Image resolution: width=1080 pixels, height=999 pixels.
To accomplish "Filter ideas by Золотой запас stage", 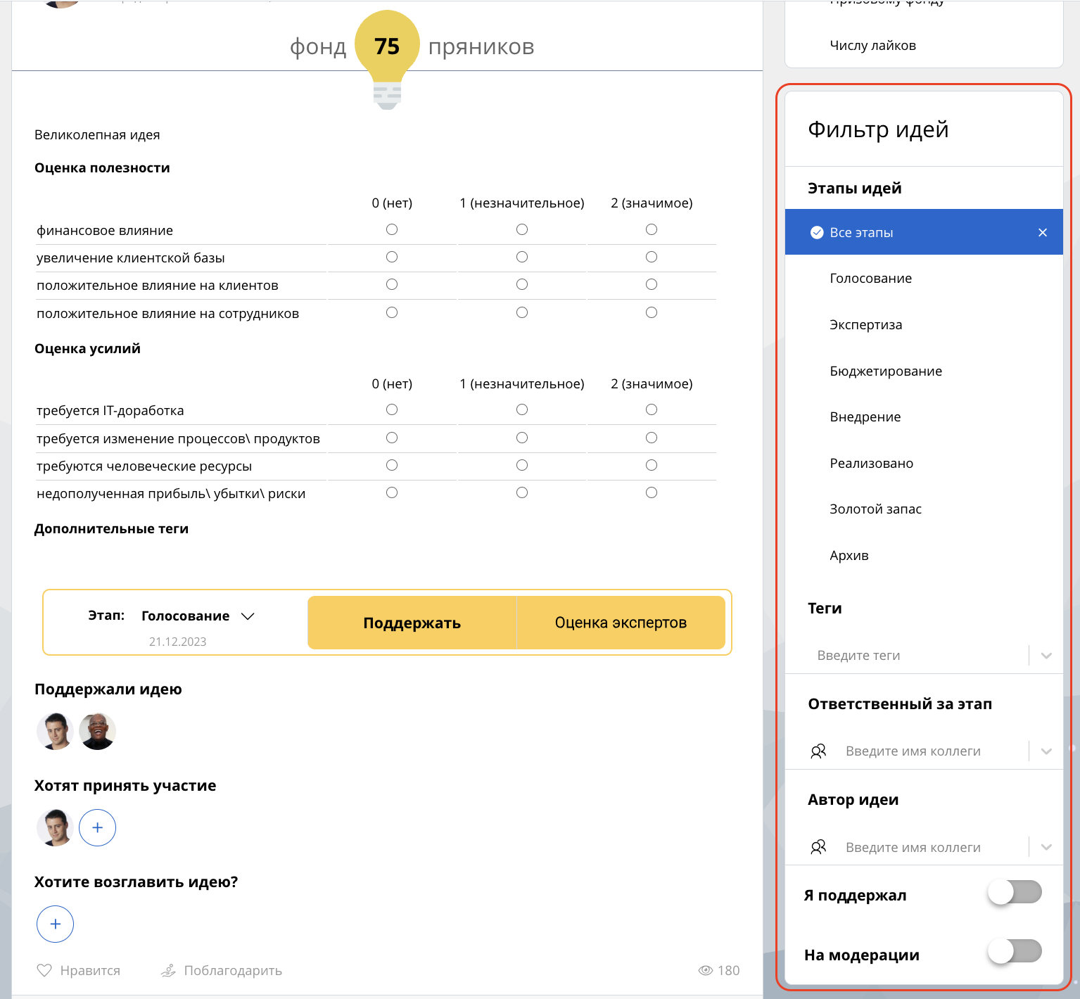I will 924,509.
